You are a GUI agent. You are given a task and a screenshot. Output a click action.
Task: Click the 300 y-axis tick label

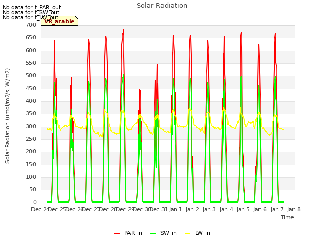coord(31,127)
